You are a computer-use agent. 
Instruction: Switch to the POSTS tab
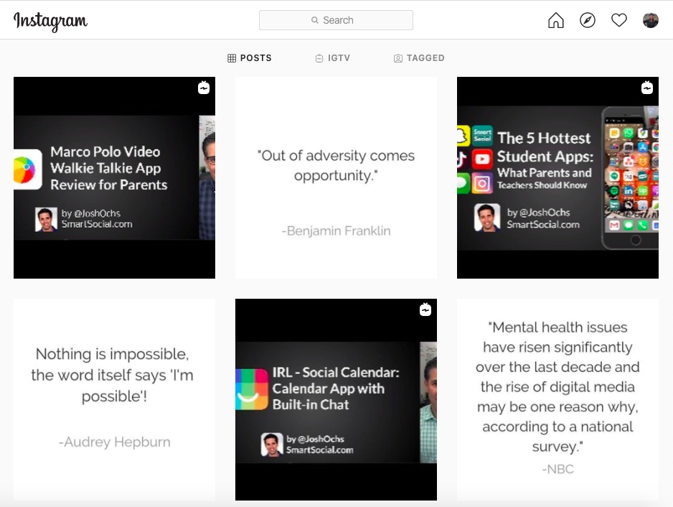click(x=250, y=58)
